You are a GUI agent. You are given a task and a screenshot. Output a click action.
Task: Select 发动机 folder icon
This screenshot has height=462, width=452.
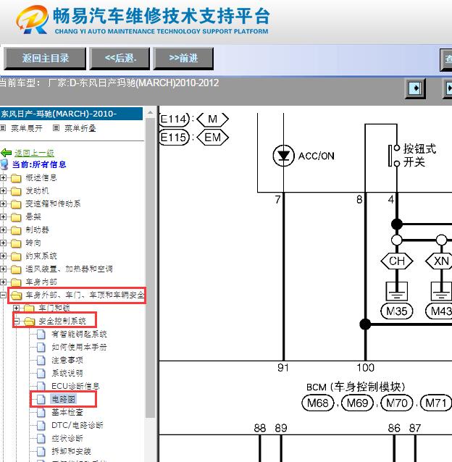(16, 191)
